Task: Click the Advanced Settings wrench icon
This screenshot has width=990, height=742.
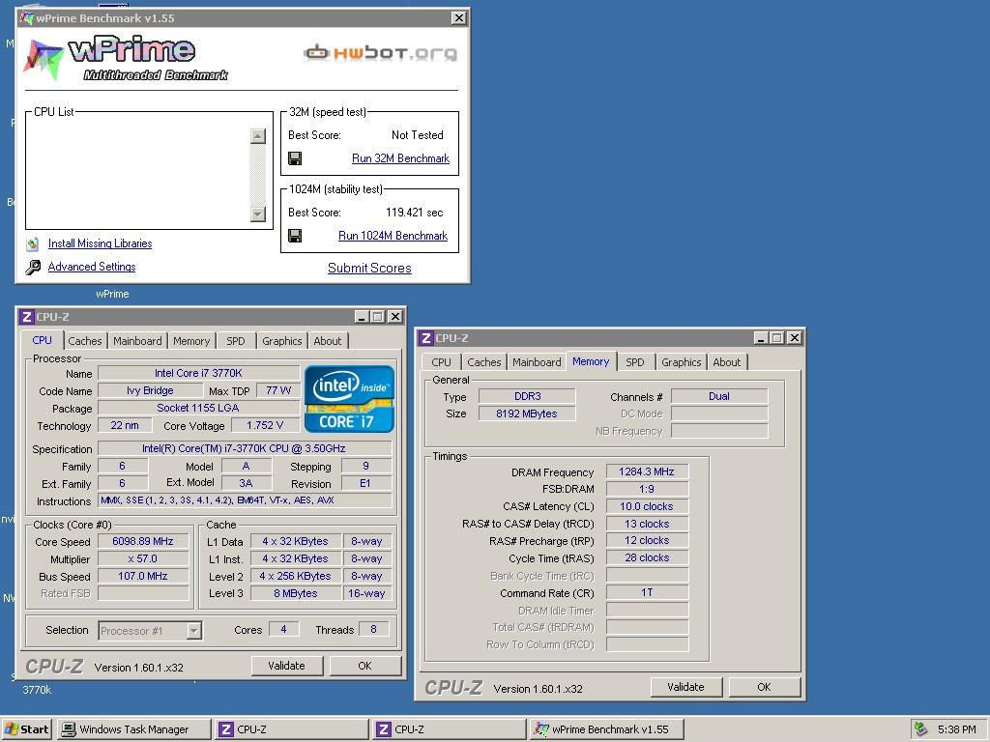Action: point(33,267)
